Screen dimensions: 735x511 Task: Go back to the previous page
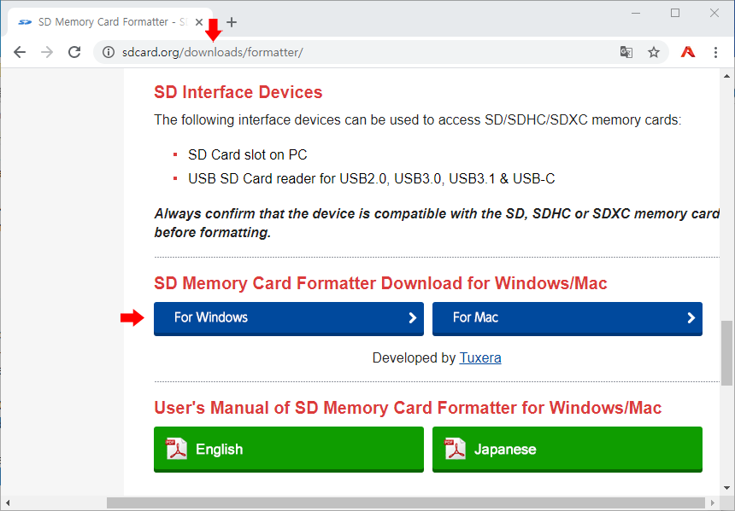pos(20,52)
